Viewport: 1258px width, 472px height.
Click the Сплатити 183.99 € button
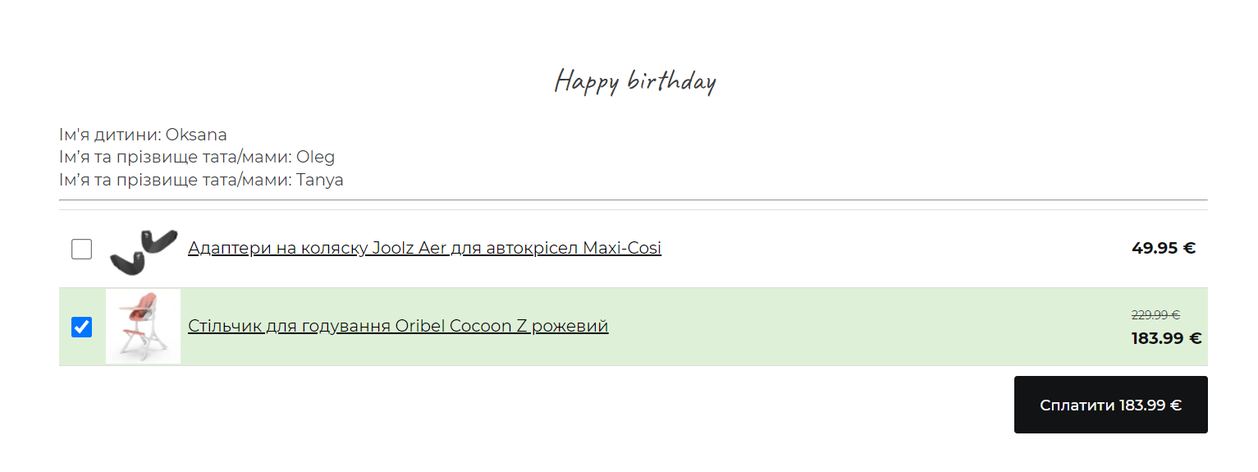(x=1110, y=405)
